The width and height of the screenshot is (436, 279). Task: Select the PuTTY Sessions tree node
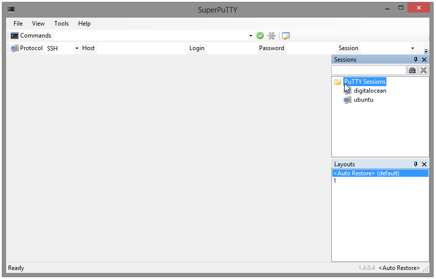[365, 82]
